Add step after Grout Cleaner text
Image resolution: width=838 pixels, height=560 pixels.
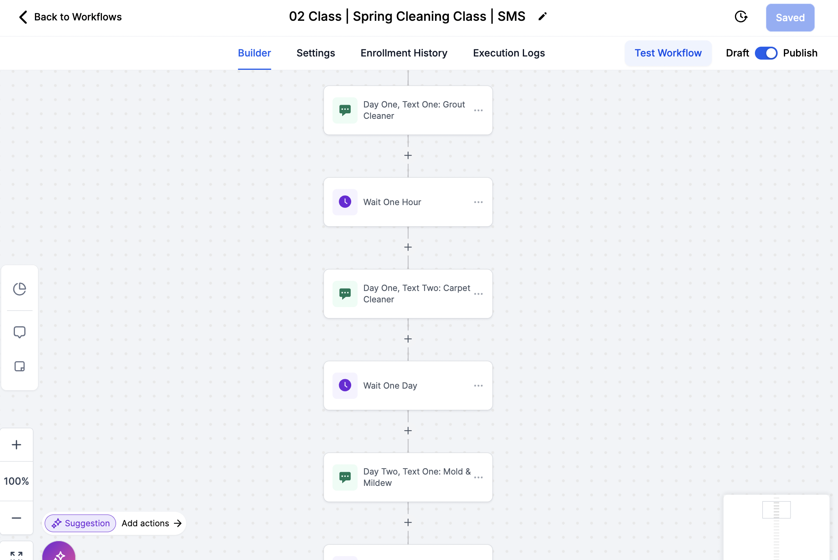coord(408,156)
